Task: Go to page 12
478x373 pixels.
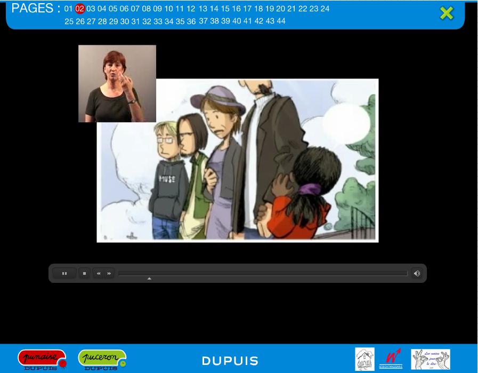Action: [191, 9]
